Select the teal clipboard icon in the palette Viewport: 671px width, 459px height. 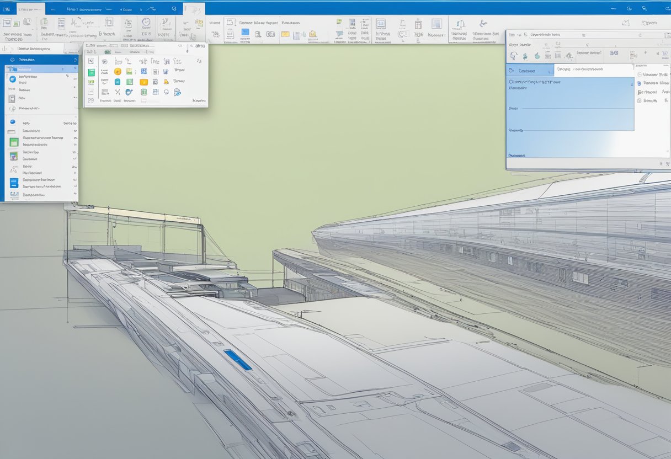coord(117,82)
